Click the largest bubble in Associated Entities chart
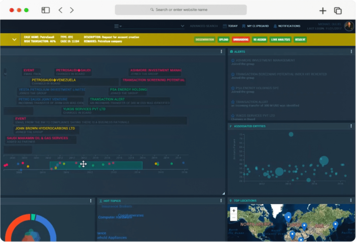This screenshot has height=242, width=356. pos(324,160)
